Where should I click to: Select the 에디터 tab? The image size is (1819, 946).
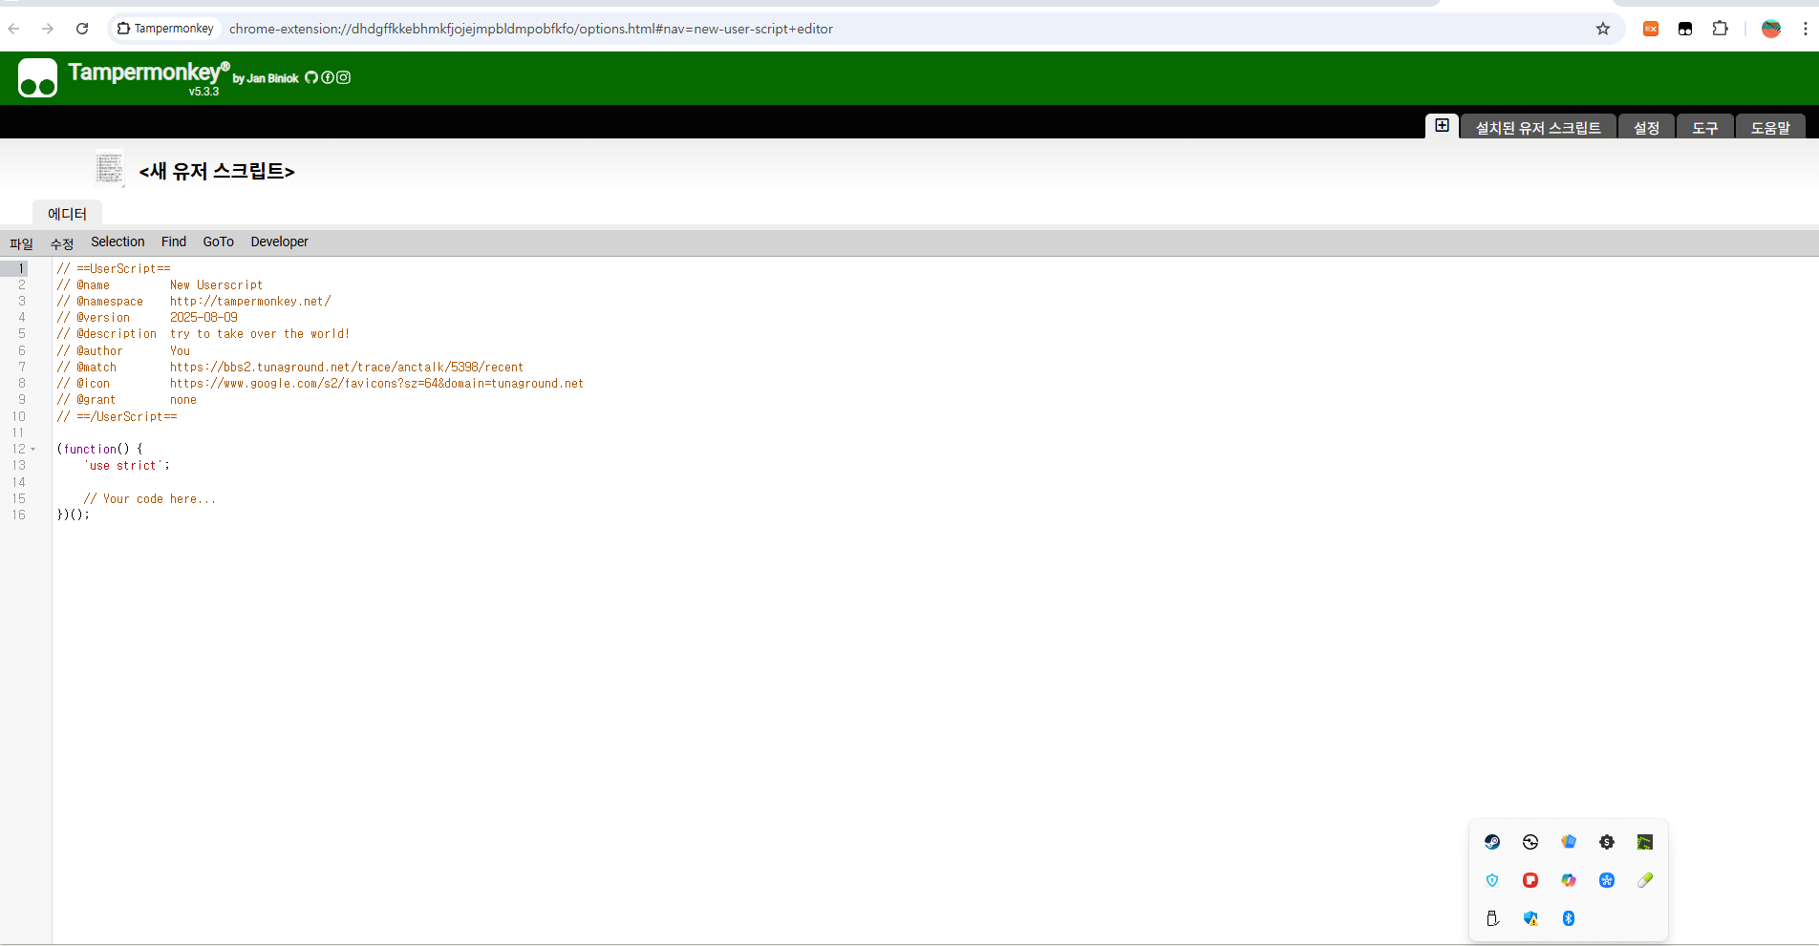pos(67,214)
